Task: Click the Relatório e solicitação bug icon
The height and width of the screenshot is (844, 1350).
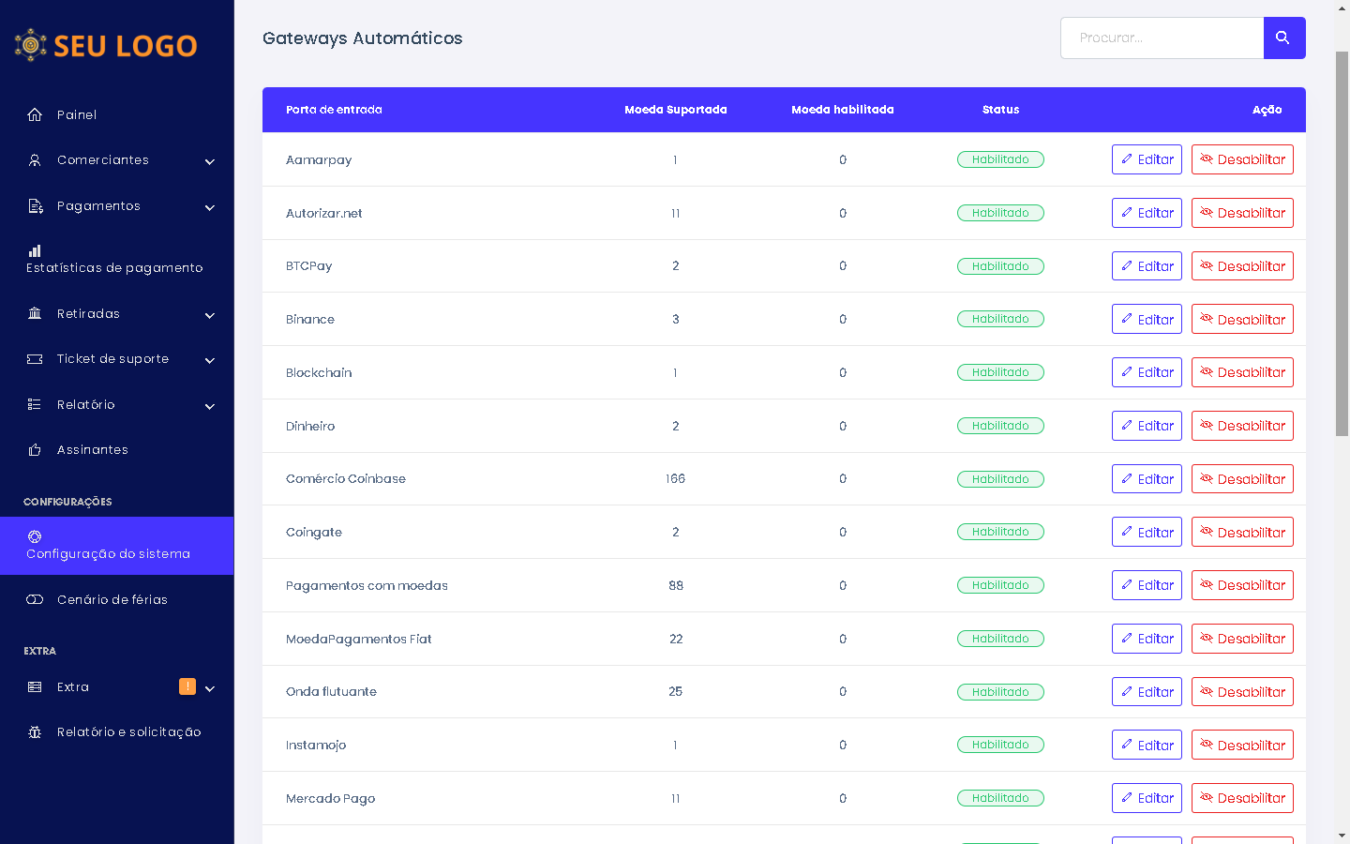Action: point(35,732)
